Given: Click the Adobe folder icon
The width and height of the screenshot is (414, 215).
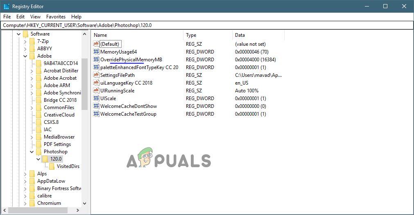Looking at the screenshot, I should [32, 56].
